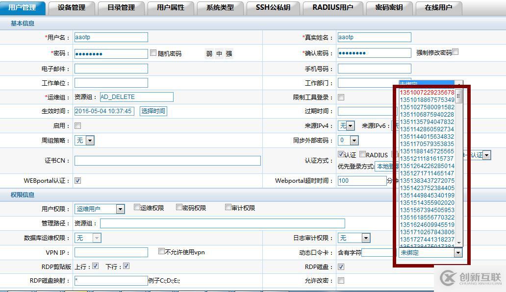Open the 密码密钥 tab
Image resolution: width=506 pixels, height=292 pixels.
[x=389, y=8]
